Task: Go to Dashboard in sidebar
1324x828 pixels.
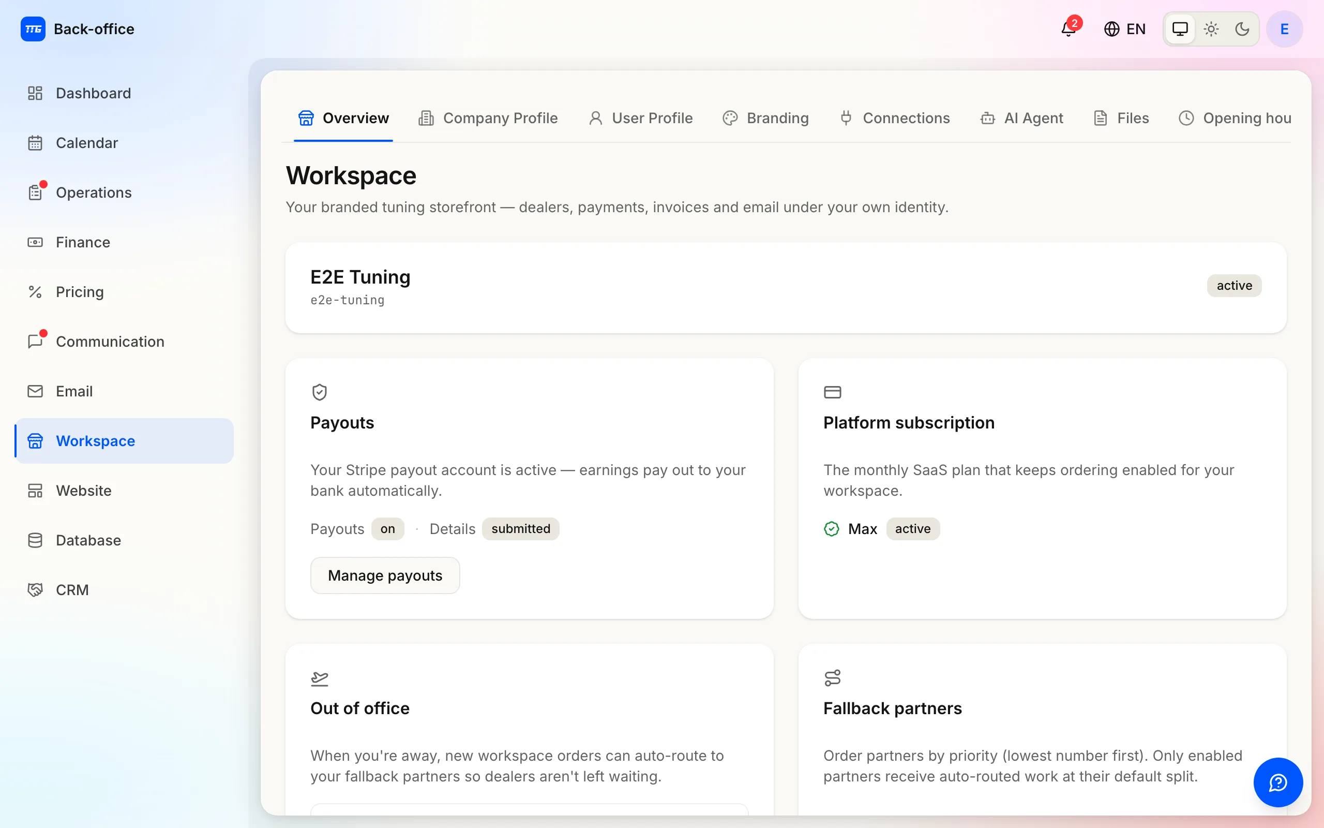Action: point(124,93)
